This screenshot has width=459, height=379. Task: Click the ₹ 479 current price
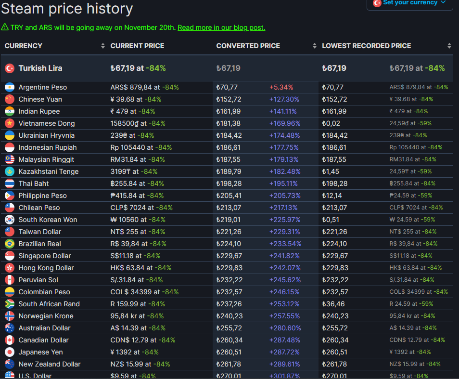(119, 111)
